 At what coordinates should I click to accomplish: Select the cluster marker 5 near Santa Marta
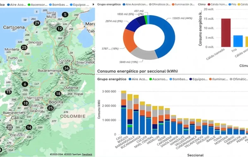coord(65,14)
